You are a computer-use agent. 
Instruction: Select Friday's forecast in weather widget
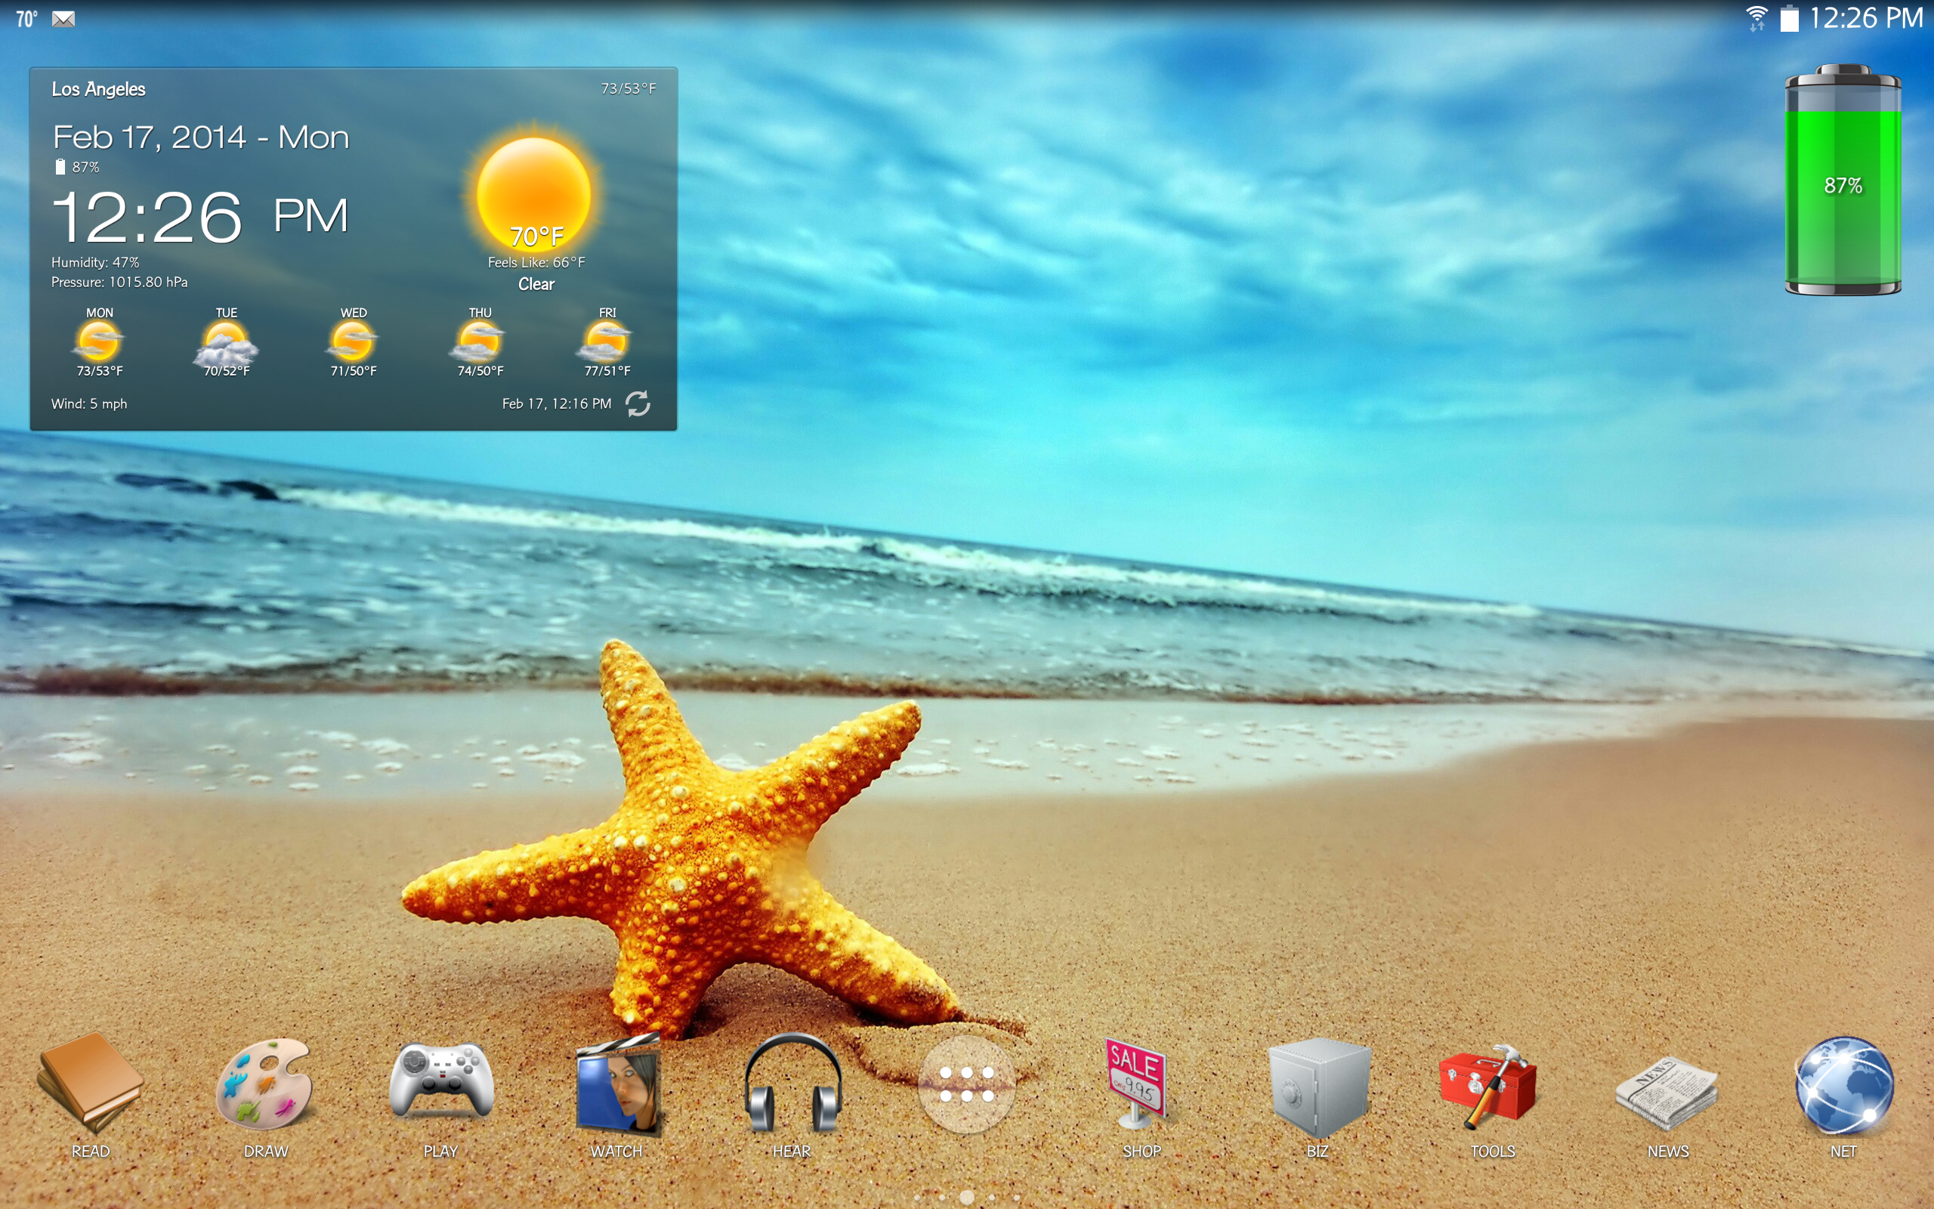click(607, 344)
